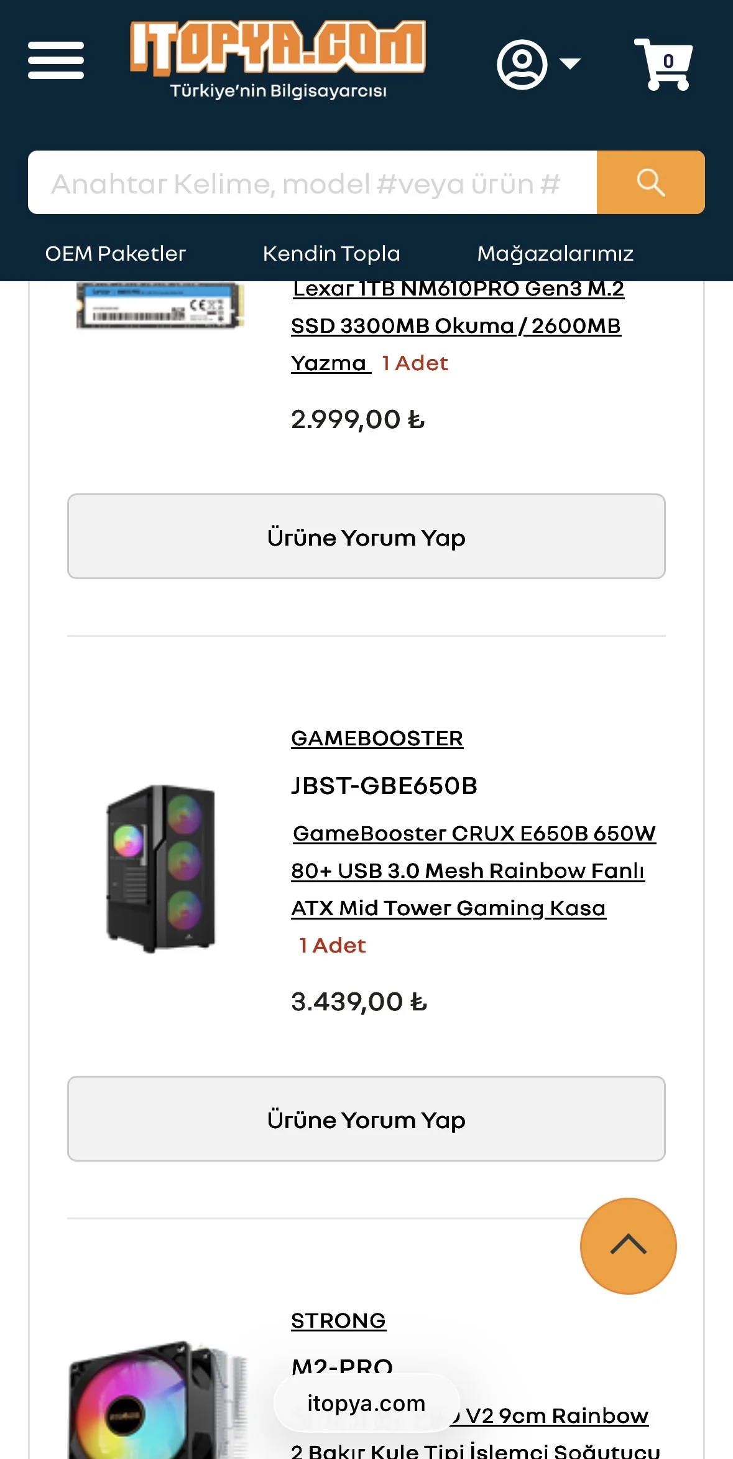
Task: Focus the keyword search input field
Action: (x=312, y=183)
